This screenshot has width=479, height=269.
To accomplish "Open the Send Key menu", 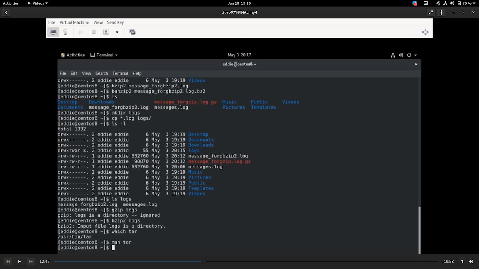I will [x=115, y=22].
